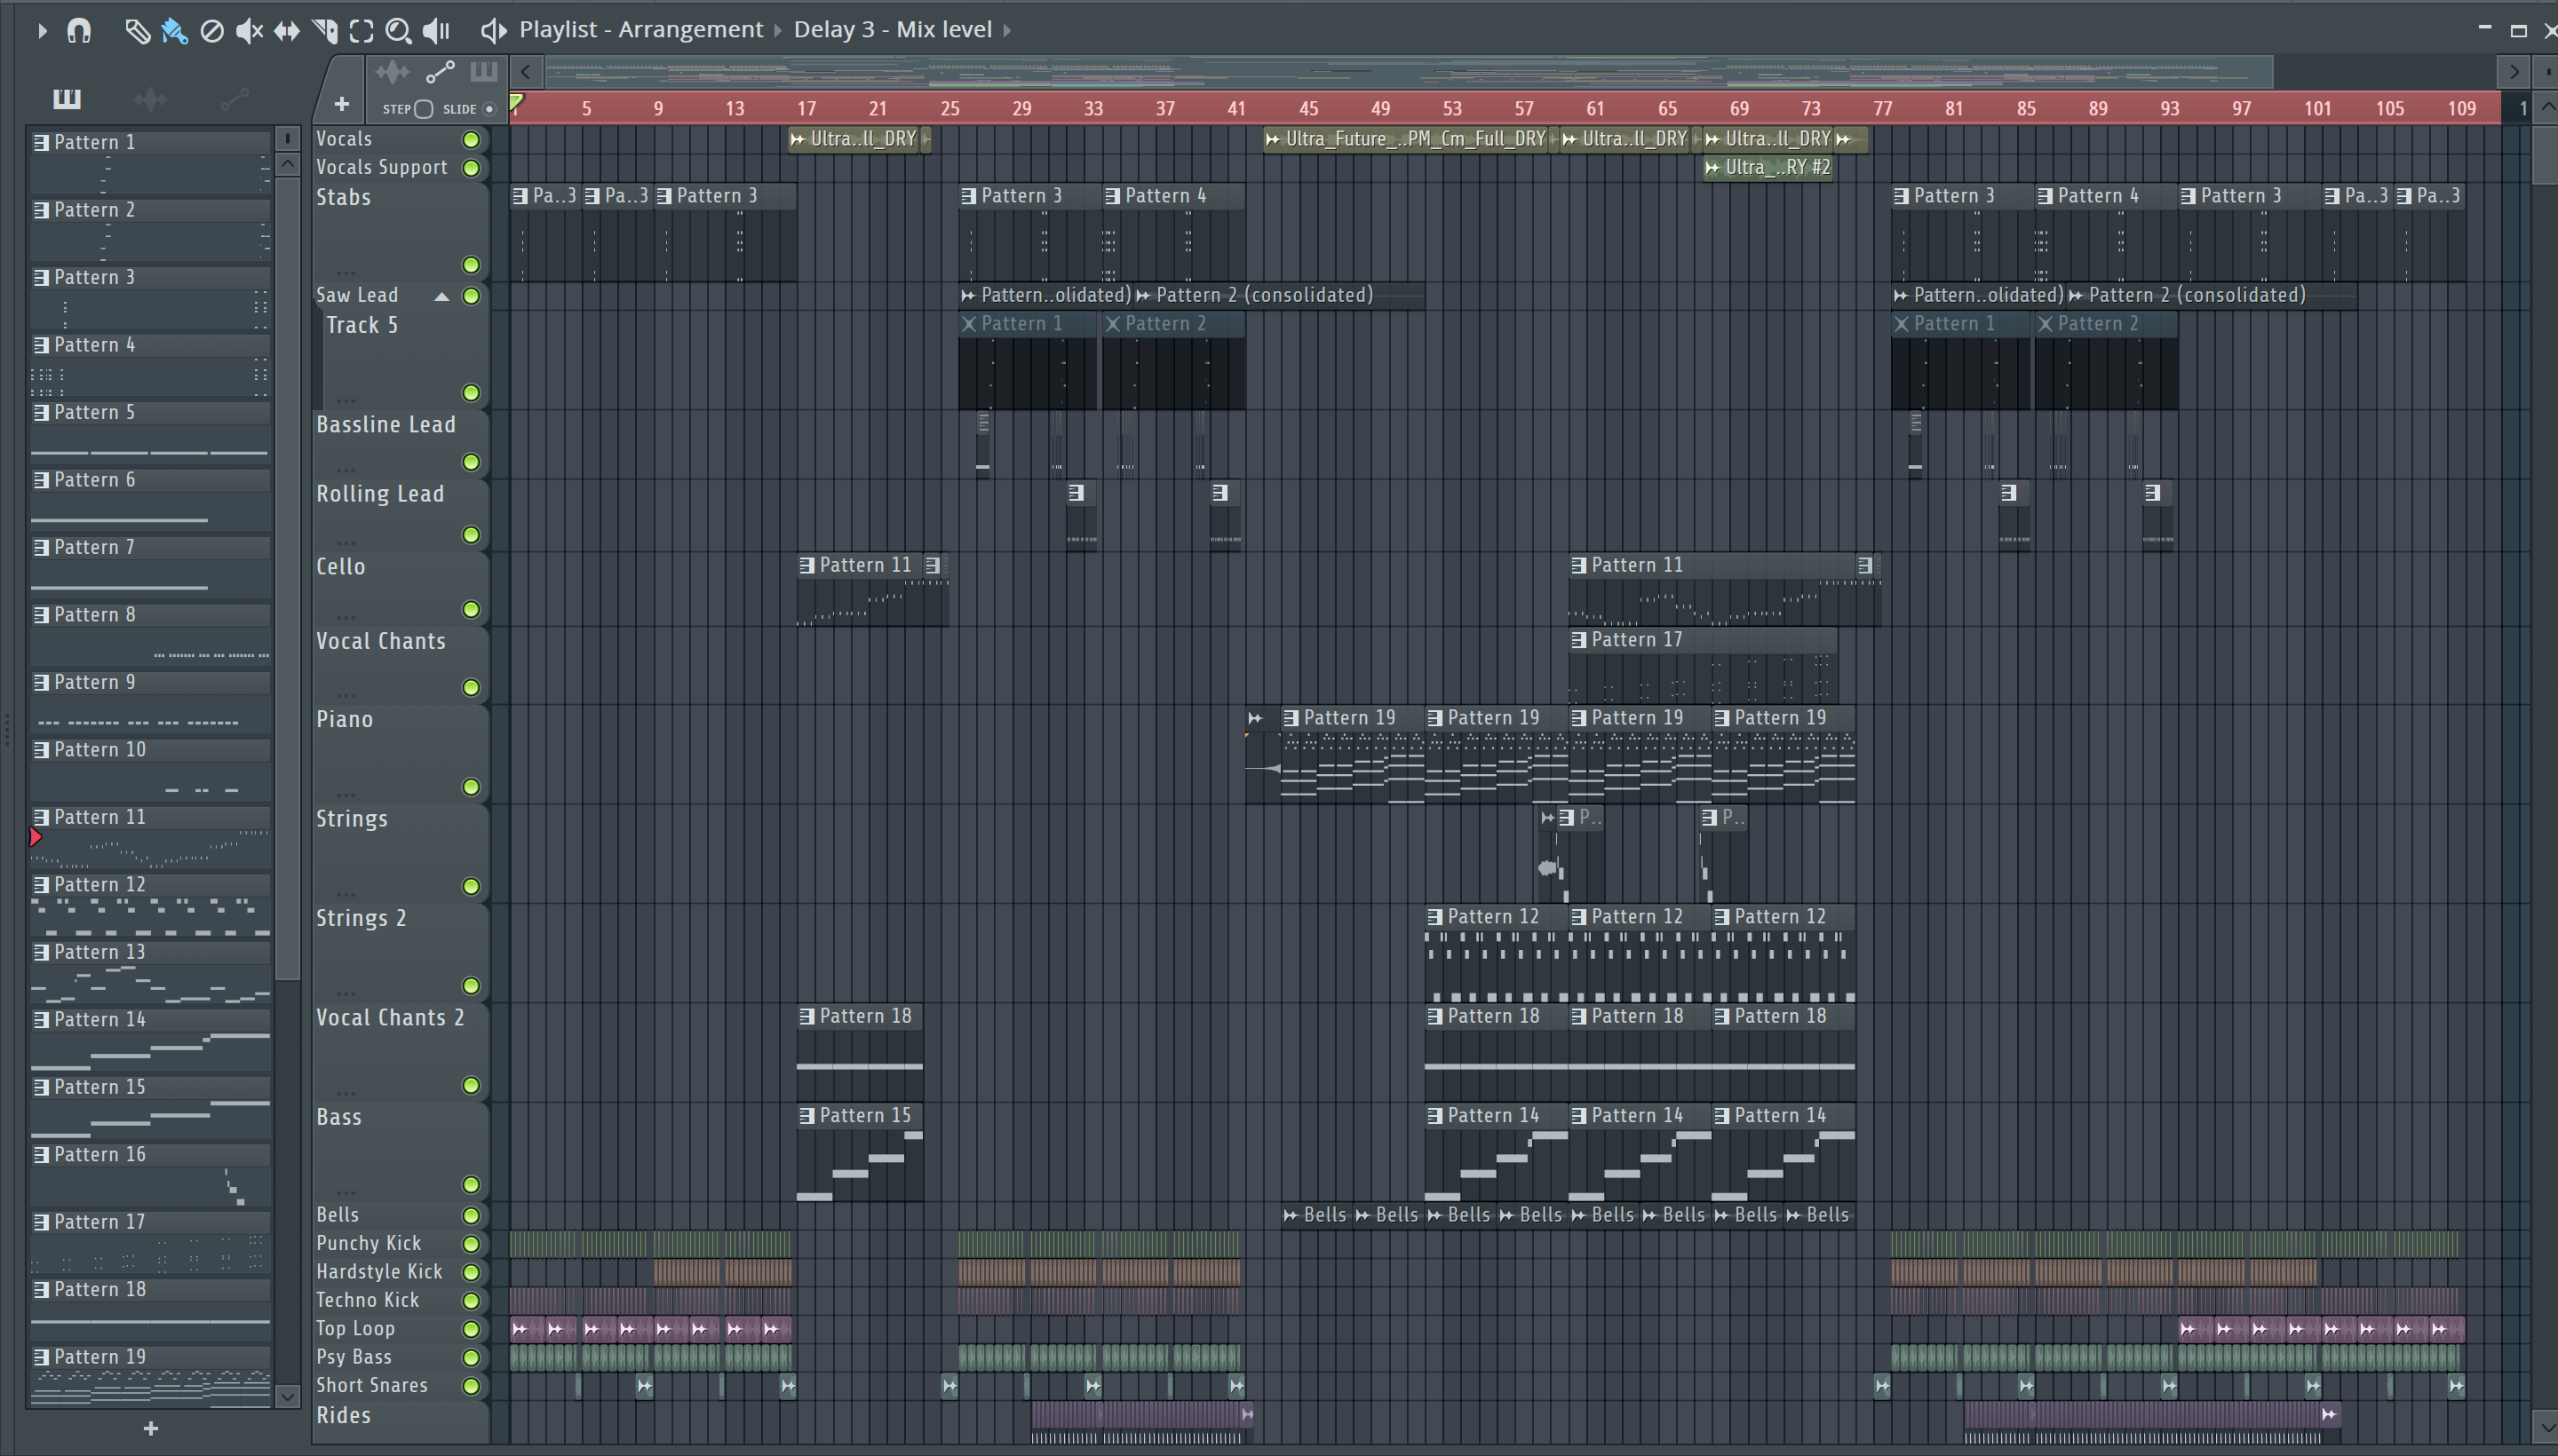
Task: Open the Pattern 1 menu in the picker
Action: coord(41,143)
